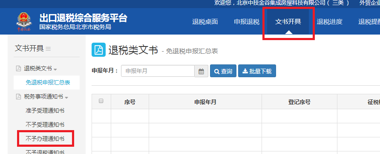This screenshot has height=154, width=380.
Task: Open 不予退税通知书 in sidebar
Action: 45,152
